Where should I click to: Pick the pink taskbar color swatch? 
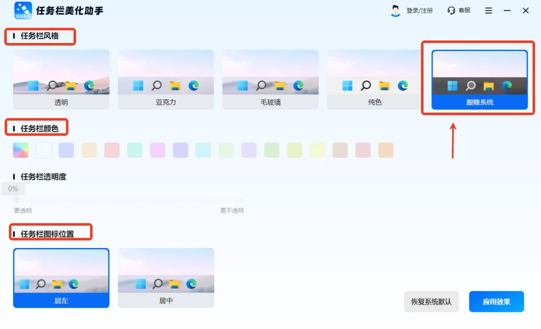(111, 150)
